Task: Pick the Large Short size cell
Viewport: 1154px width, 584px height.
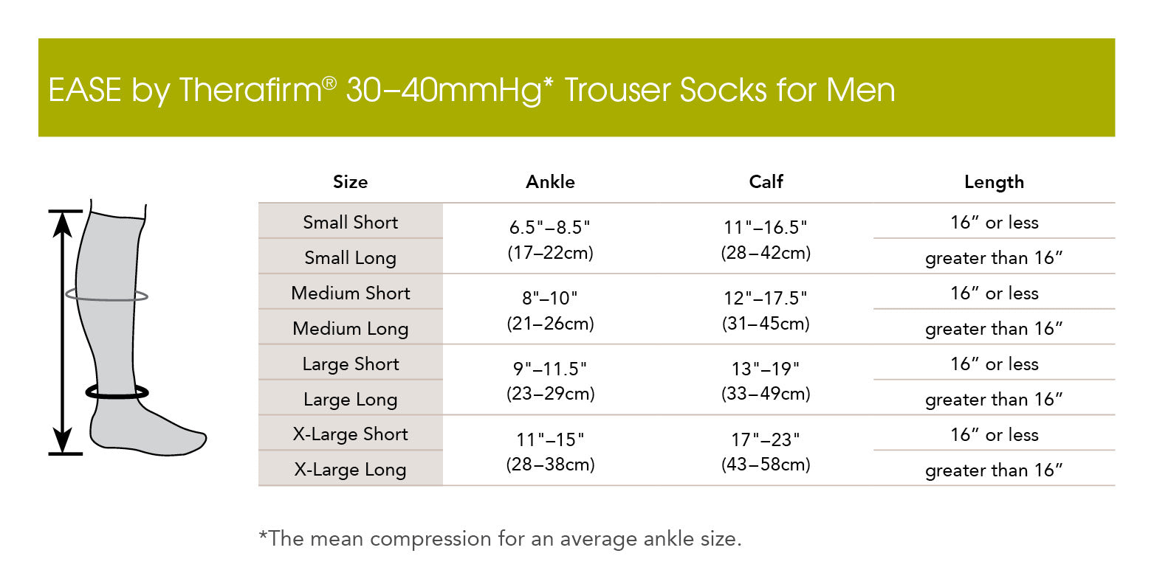Action: [351, 364]
